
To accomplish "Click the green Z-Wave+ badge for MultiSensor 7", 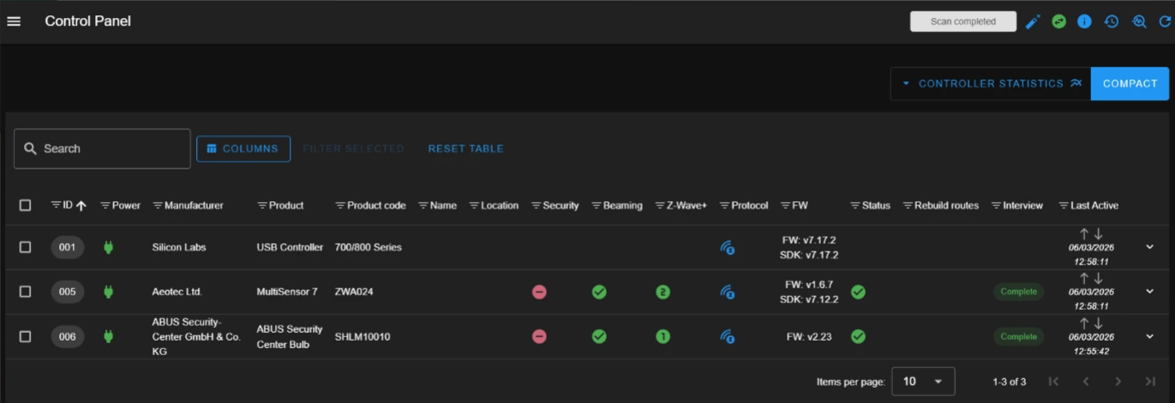I will coord(662,292).
